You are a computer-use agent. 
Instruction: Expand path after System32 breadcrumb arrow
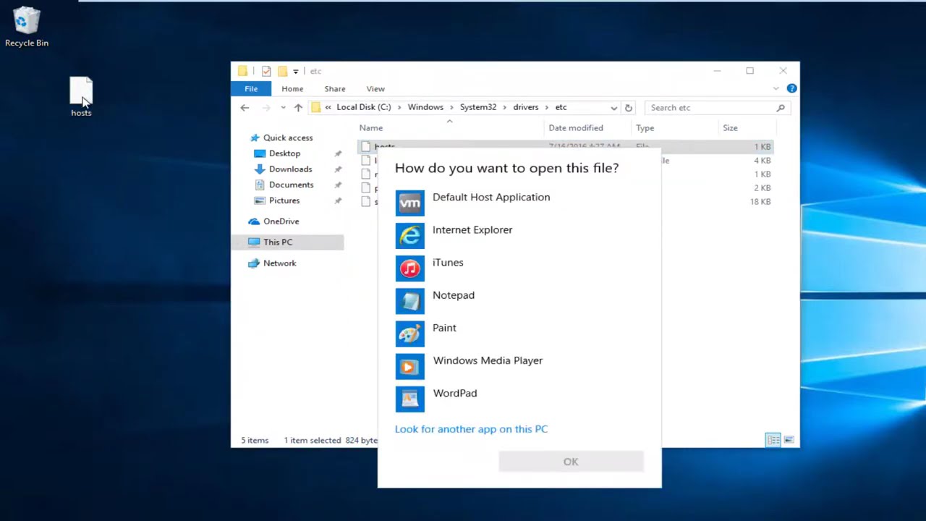click(504, 107)
